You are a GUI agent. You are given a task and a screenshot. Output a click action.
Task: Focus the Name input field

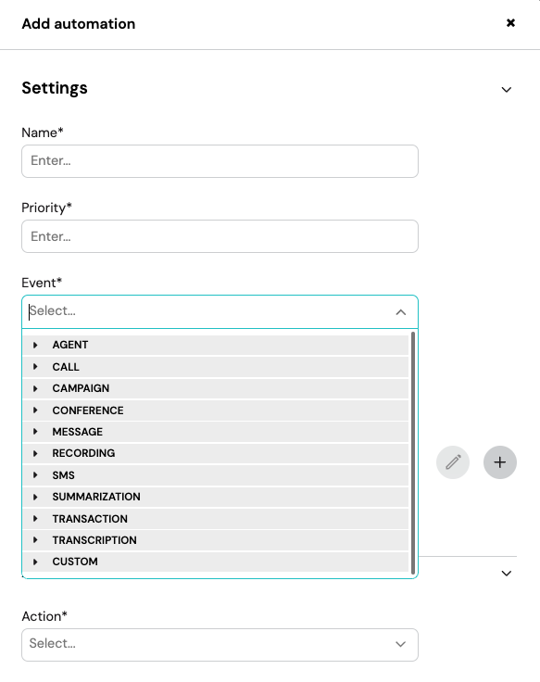[220, 161]
